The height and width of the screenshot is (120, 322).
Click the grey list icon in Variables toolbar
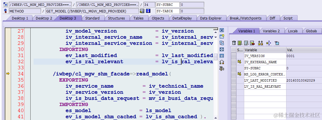(x=246, y=43)
